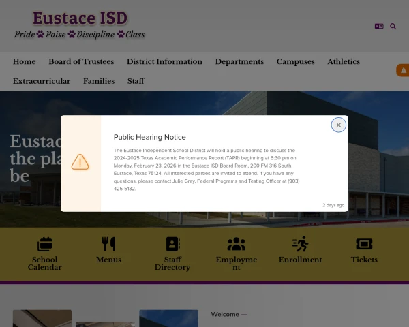The image size is (409, 327).
Task: Open the blue sky photo thumbnail
Action: (169, 318)
